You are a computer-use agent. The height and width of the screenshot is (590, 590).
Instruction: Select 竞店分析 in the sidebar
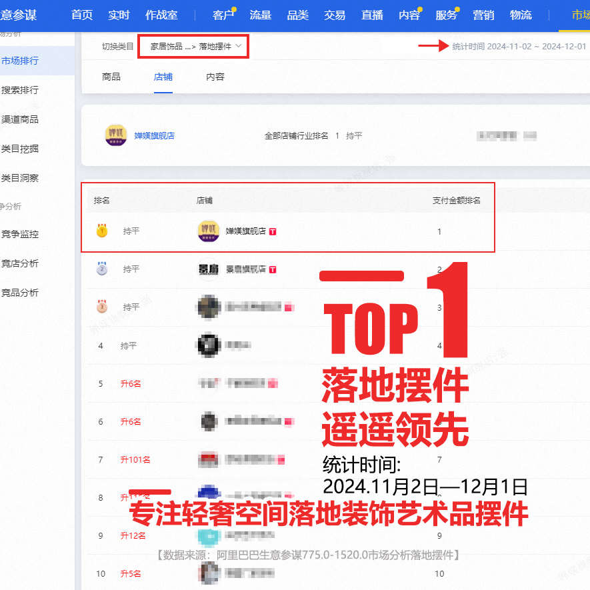pyautogui.click(x=20, y=263)
